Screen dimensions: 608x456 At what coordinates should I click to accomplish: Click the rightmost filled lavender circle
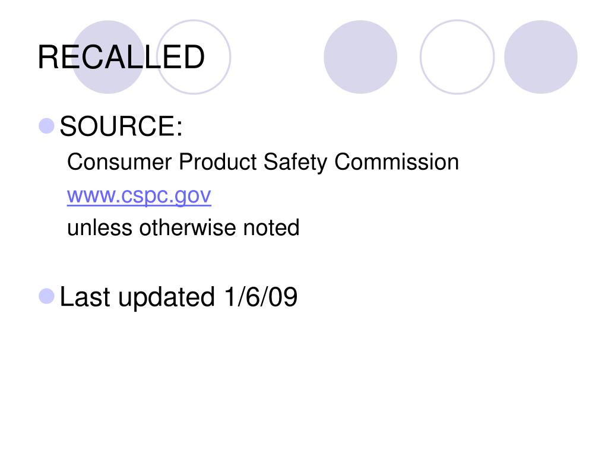540,57
